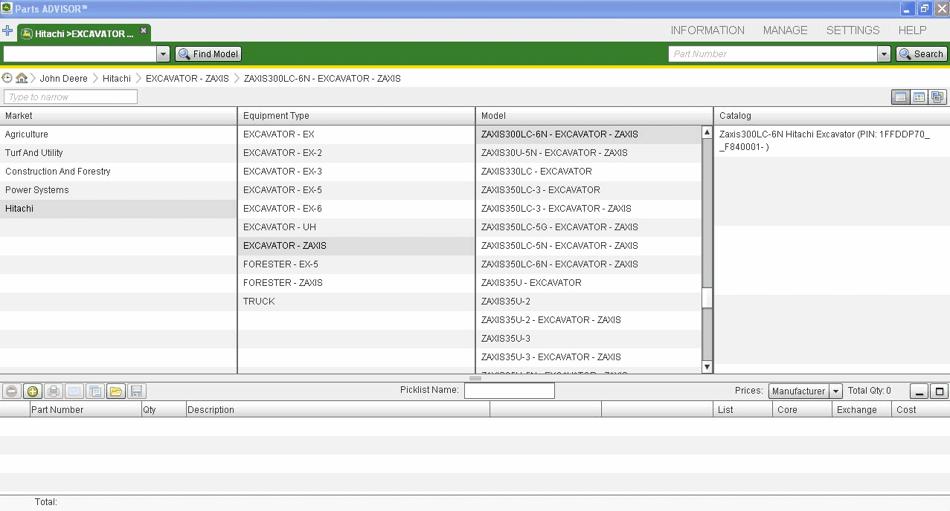Switch to grid view mode

coord(919,97)
